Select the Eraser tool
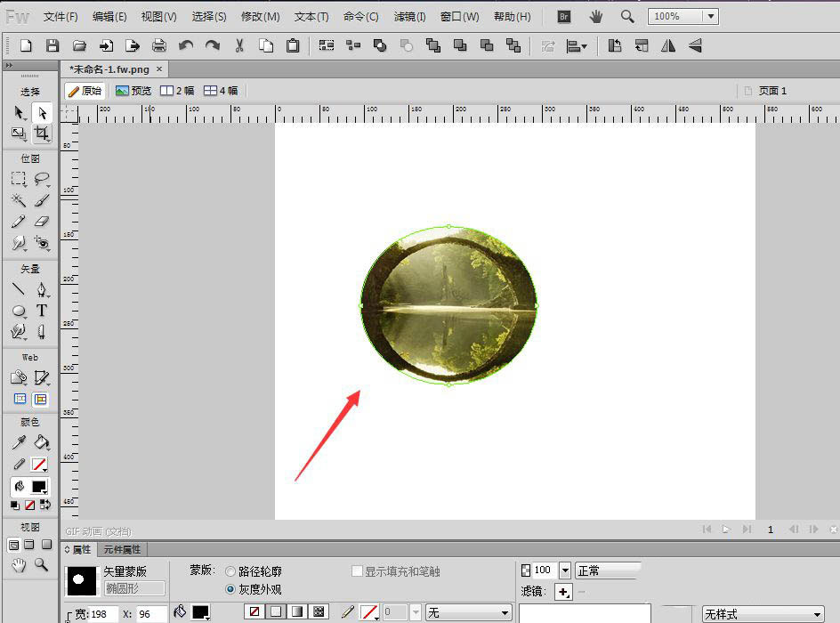Viewport: 840px width, 623px height. (42, 222)
